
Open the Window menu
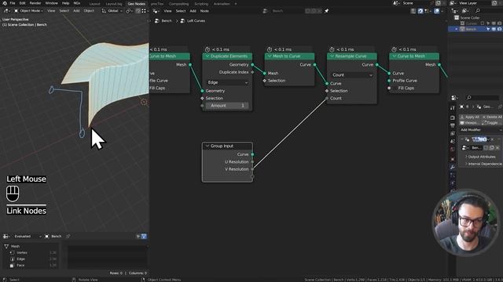click(x=51, y=3)
